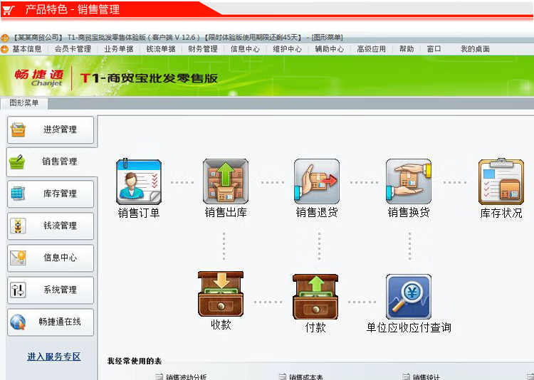534x380 pixels.
Task: Click the orange icon left of 基本信息 menu
Action: pos(4,49)
